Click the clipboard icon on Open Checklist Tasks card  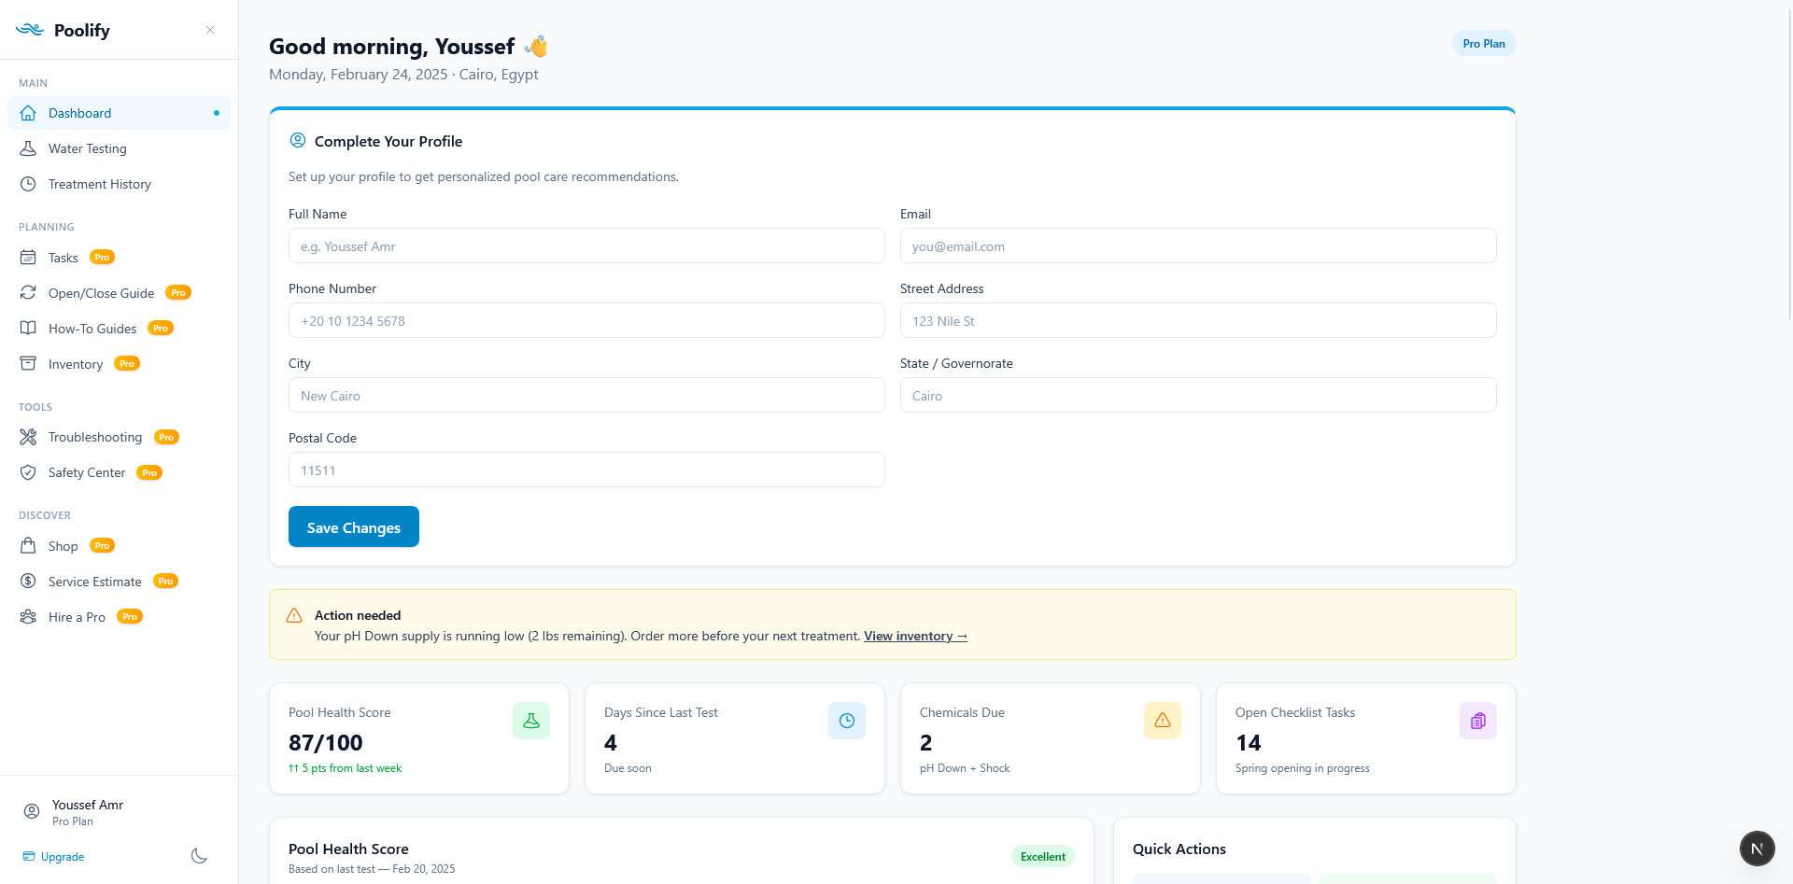tap(1477, 720)
